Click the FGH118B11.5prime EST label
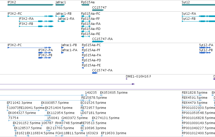This screenshot has height=137, width=215. 70,133
